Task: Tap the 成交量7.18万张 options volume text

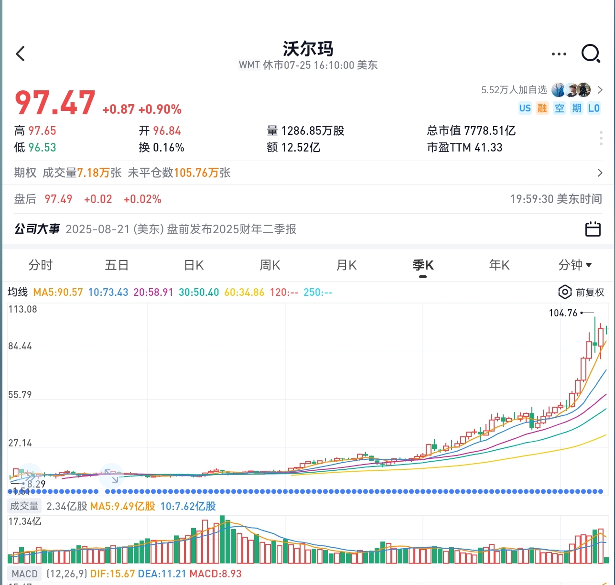Action: [82, 173]
